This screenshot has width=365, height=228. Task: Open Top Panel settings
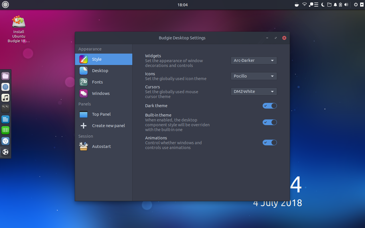click(104, 114)
